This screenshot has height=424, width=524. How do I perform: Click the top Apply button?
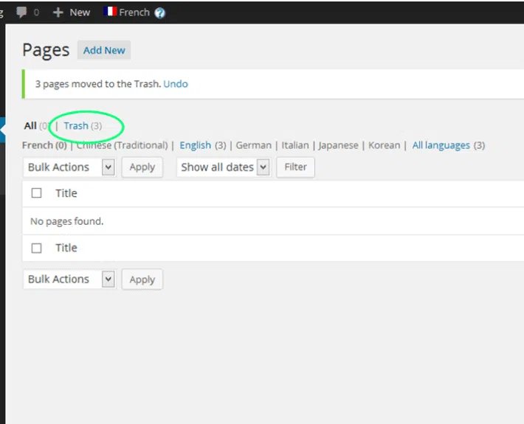point(142,167)
